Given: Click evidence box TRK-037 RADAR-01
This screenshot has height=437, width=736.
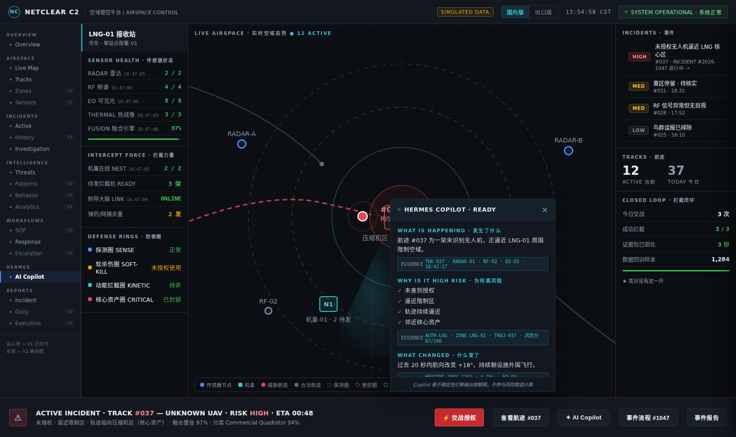Looking at the screenshot, I should [x=472, y=264].
